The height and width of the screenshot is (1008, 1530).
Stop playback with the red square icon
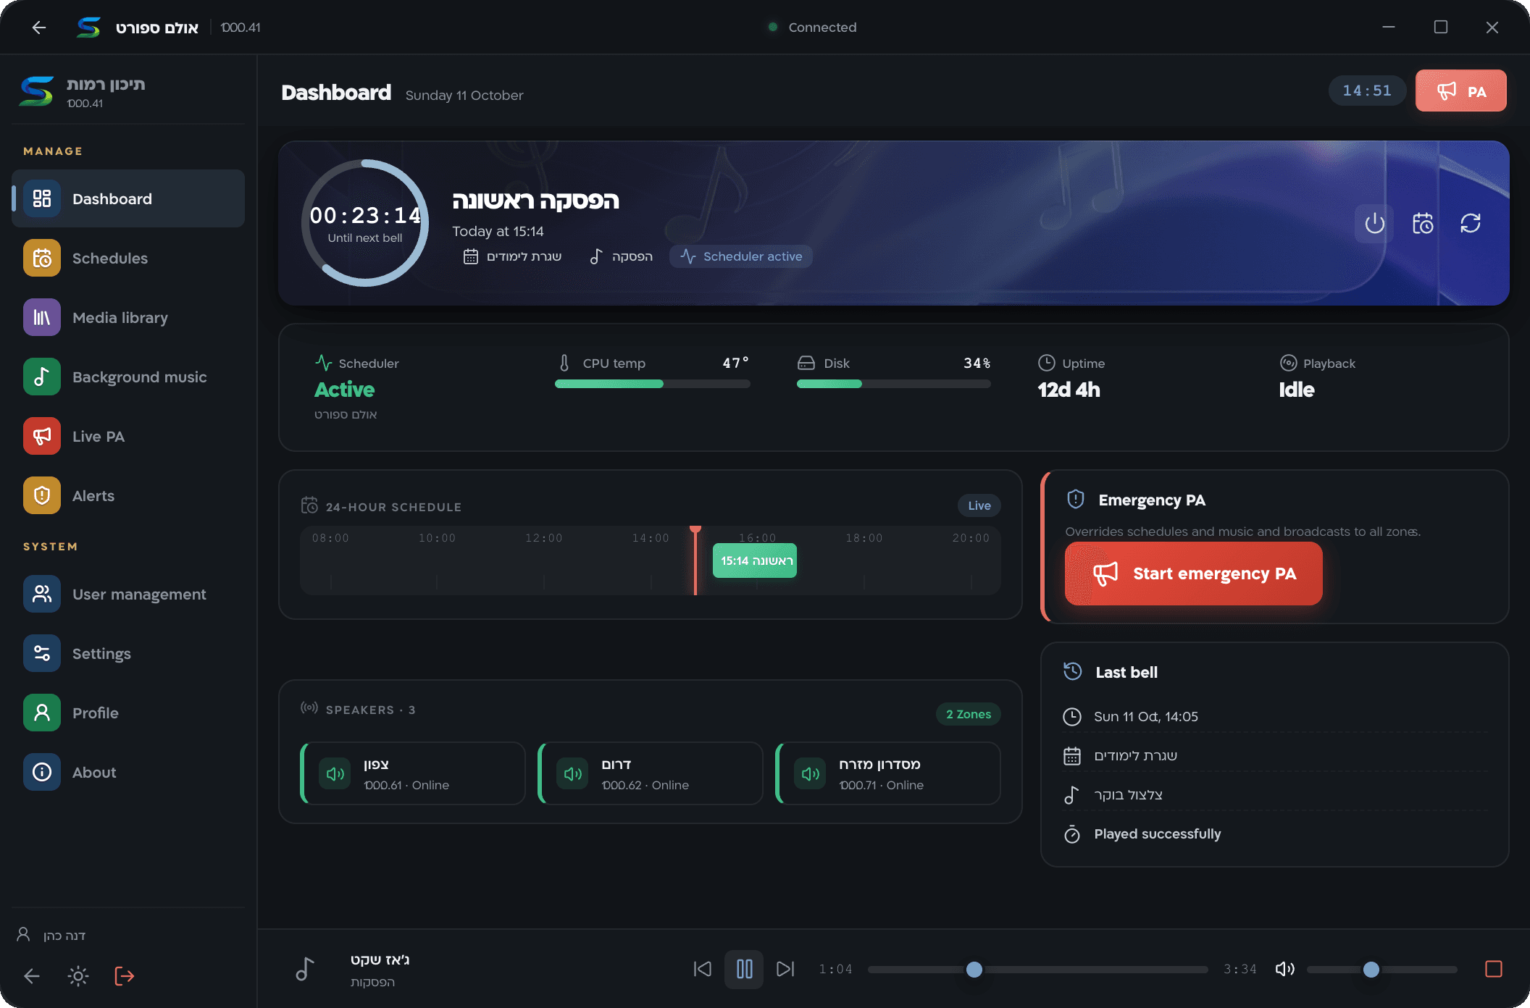click(x=1494, y=969)
